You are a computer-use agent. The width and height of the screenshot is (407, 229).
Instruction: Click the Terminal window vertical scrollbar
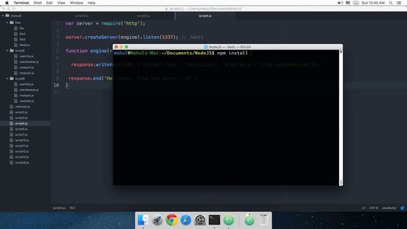click(x=341, y=117)
